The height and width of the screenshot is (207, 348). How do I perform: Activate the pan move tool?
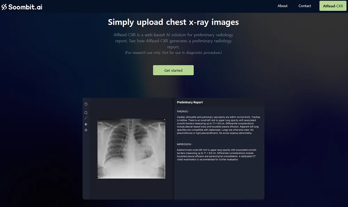[x=86, y=130]
